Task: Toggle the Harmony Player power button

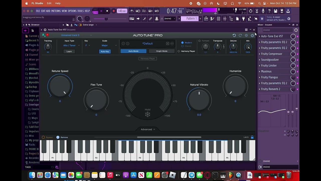Action: point(179,51)
